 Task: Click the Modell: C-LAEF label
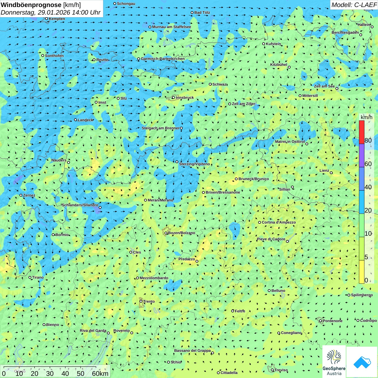(354, 5)
